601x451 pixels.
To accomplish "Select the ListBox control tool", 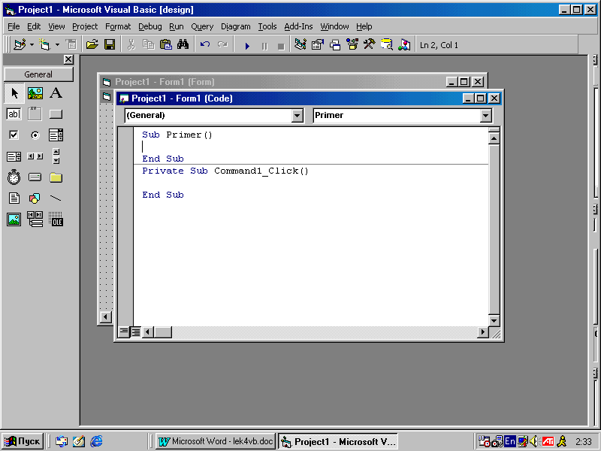I will 14,156.
